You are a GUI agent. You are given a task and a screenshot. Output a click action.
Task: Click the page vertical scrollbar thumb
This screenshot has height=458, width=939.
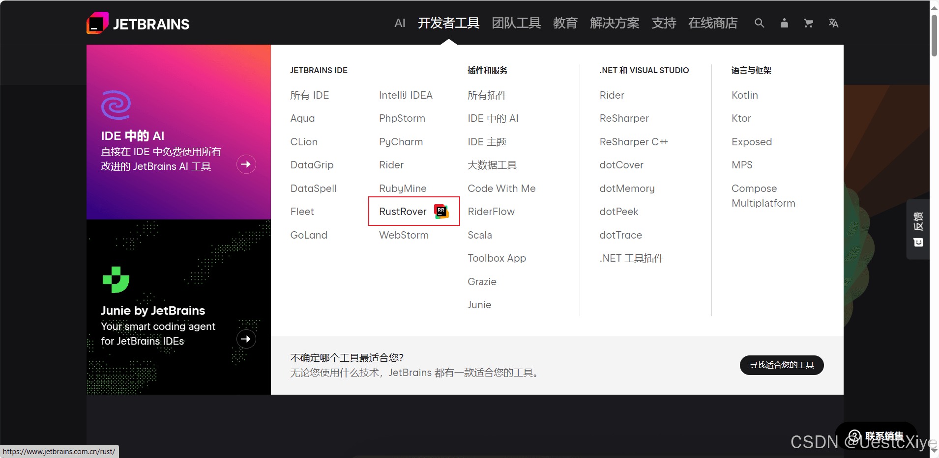point(934,34)
